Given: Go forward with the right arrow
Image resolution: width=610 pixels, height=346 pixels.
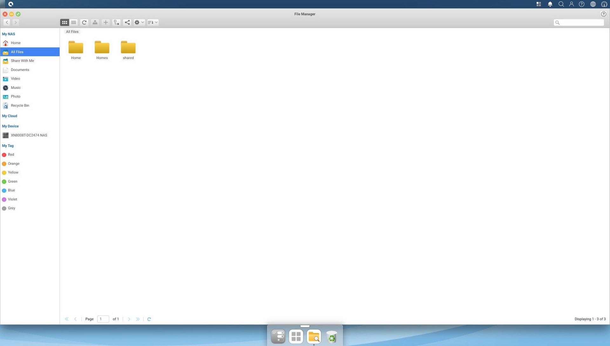Looking at the screenshot, I should (x=16, y=22).
